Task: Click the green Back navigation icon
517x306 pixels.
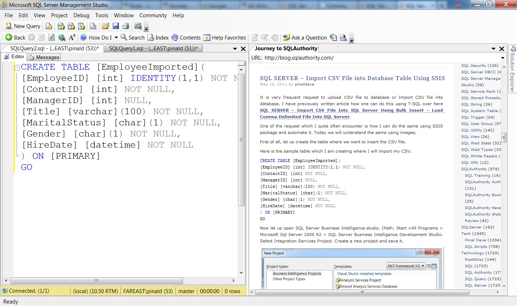Action: (9, 37)
